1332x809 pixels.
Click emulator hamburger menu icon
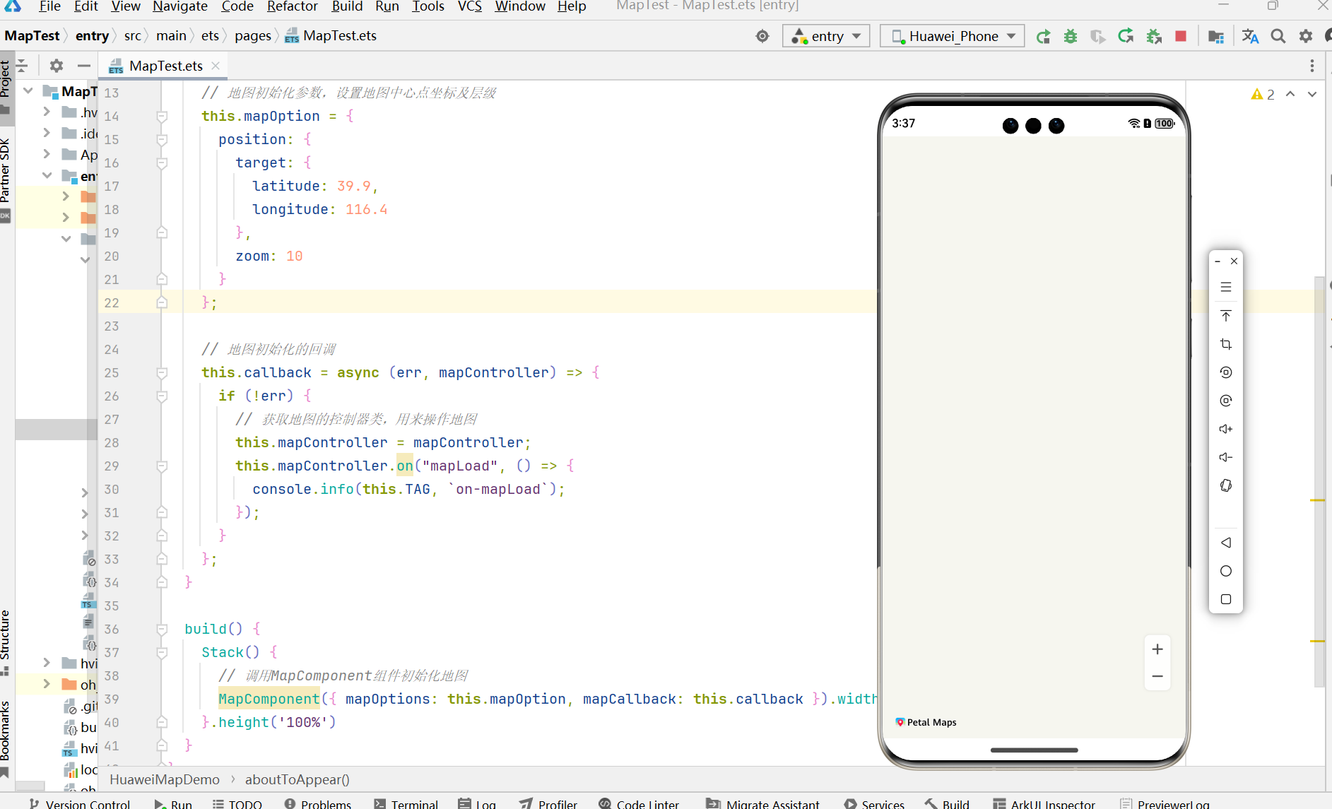pyautogui.click(x=1226, y=287)
